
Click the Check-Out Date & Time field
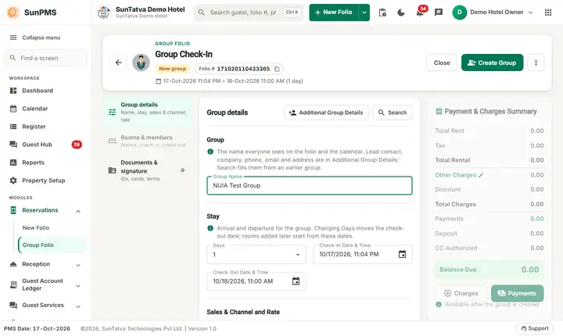(256, 281)
